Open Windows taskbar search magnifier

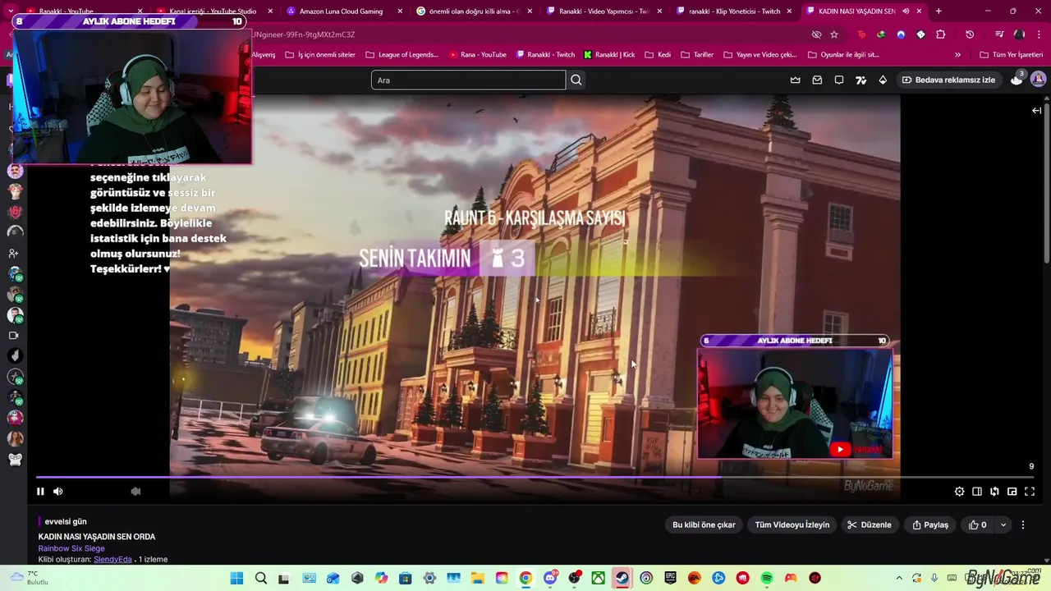(260, 579)
